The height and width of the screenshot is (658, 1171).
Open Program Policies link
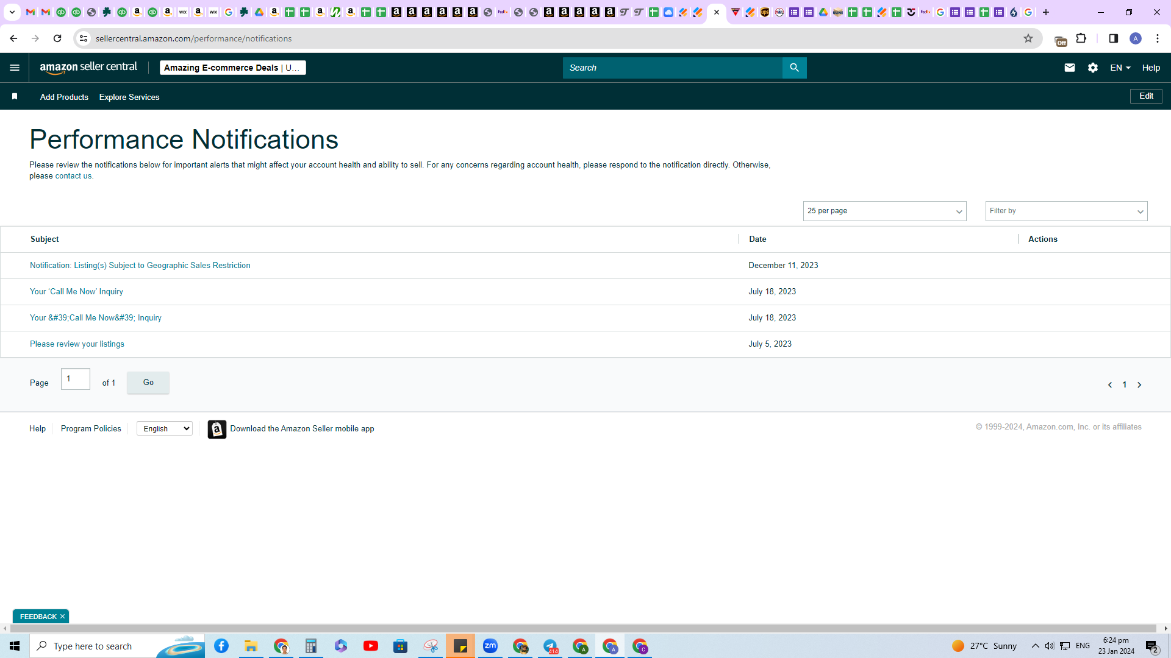click(x=91, y=429)
